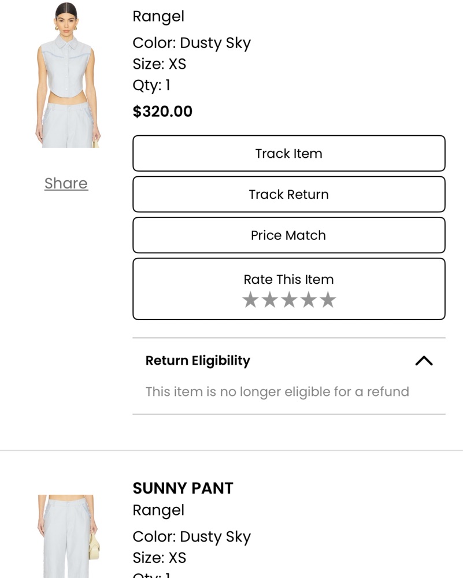Click the Rangel brand under SUNNY PANT
The image size is (463, 578).
tap(158, 510)
